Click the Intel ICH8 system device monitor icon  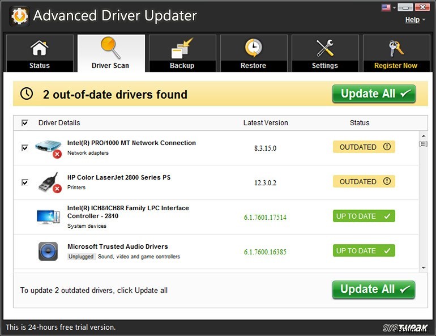[48, 217]
